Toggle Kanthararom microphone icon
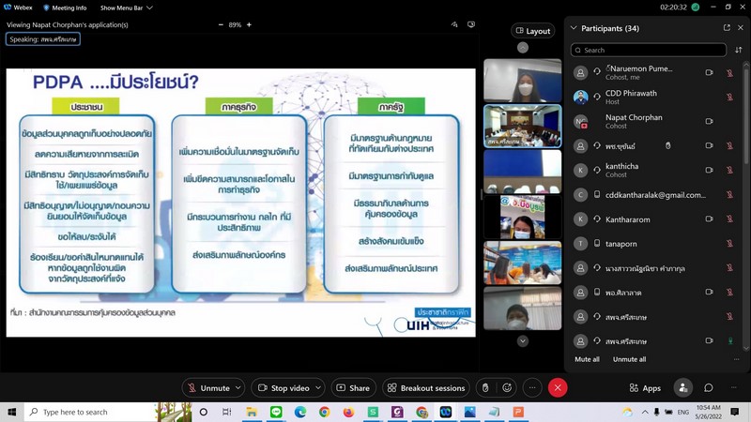This screenshot has height=422, width=751. (x=729, y=219)
